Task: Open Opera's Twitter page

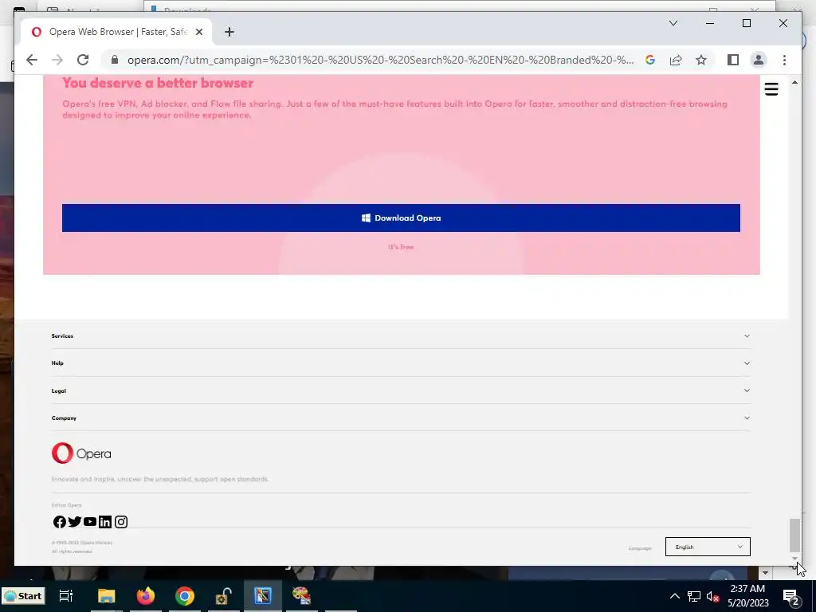Action: click(74, 521)
